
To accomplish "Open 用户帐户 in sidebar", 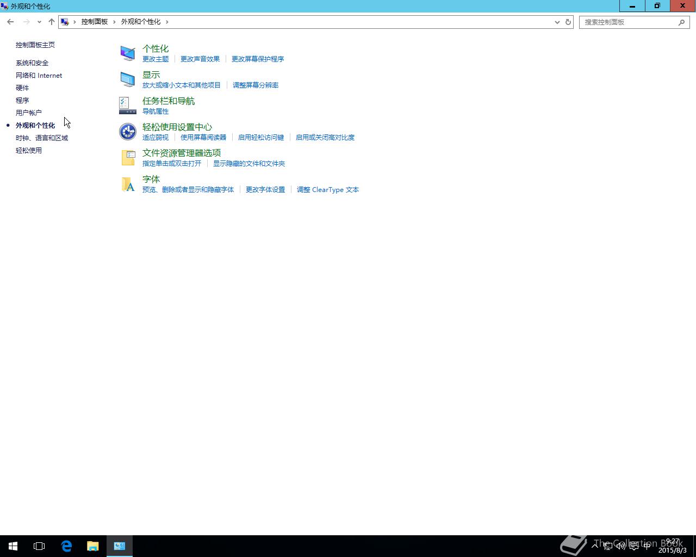I will click(x=29, y=113).
